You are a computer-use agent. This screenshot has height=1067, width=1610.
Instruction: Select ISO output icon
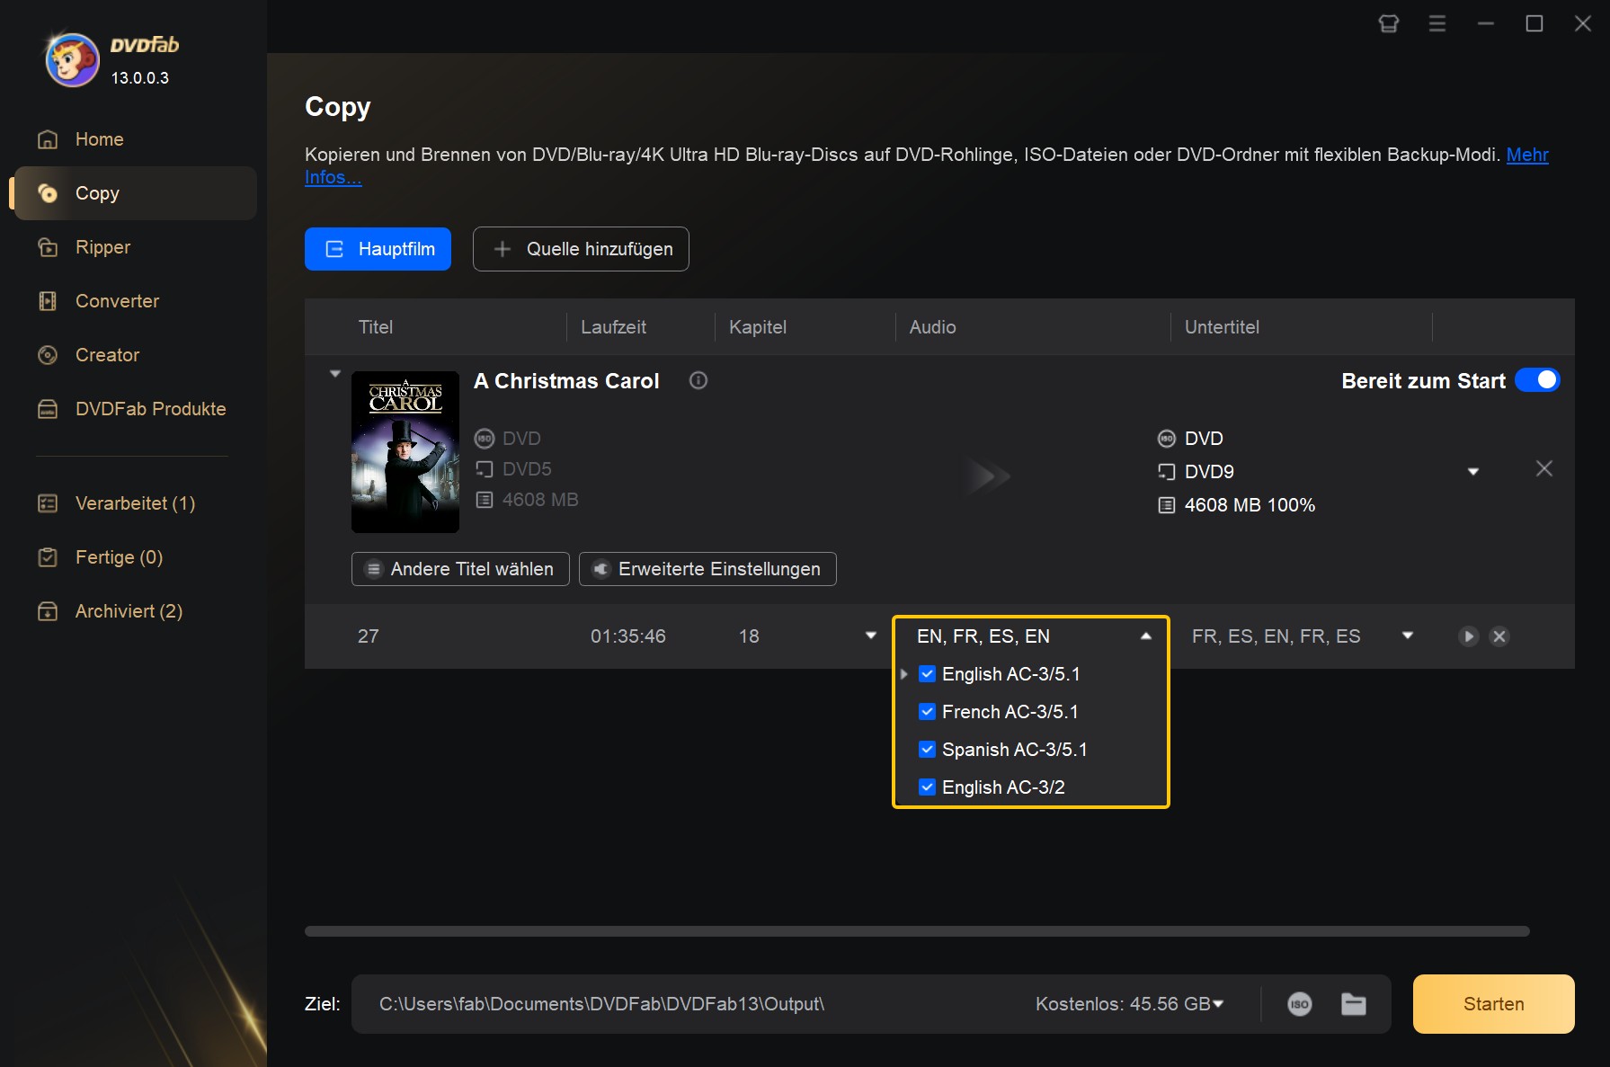(x=1300, y=1004)
